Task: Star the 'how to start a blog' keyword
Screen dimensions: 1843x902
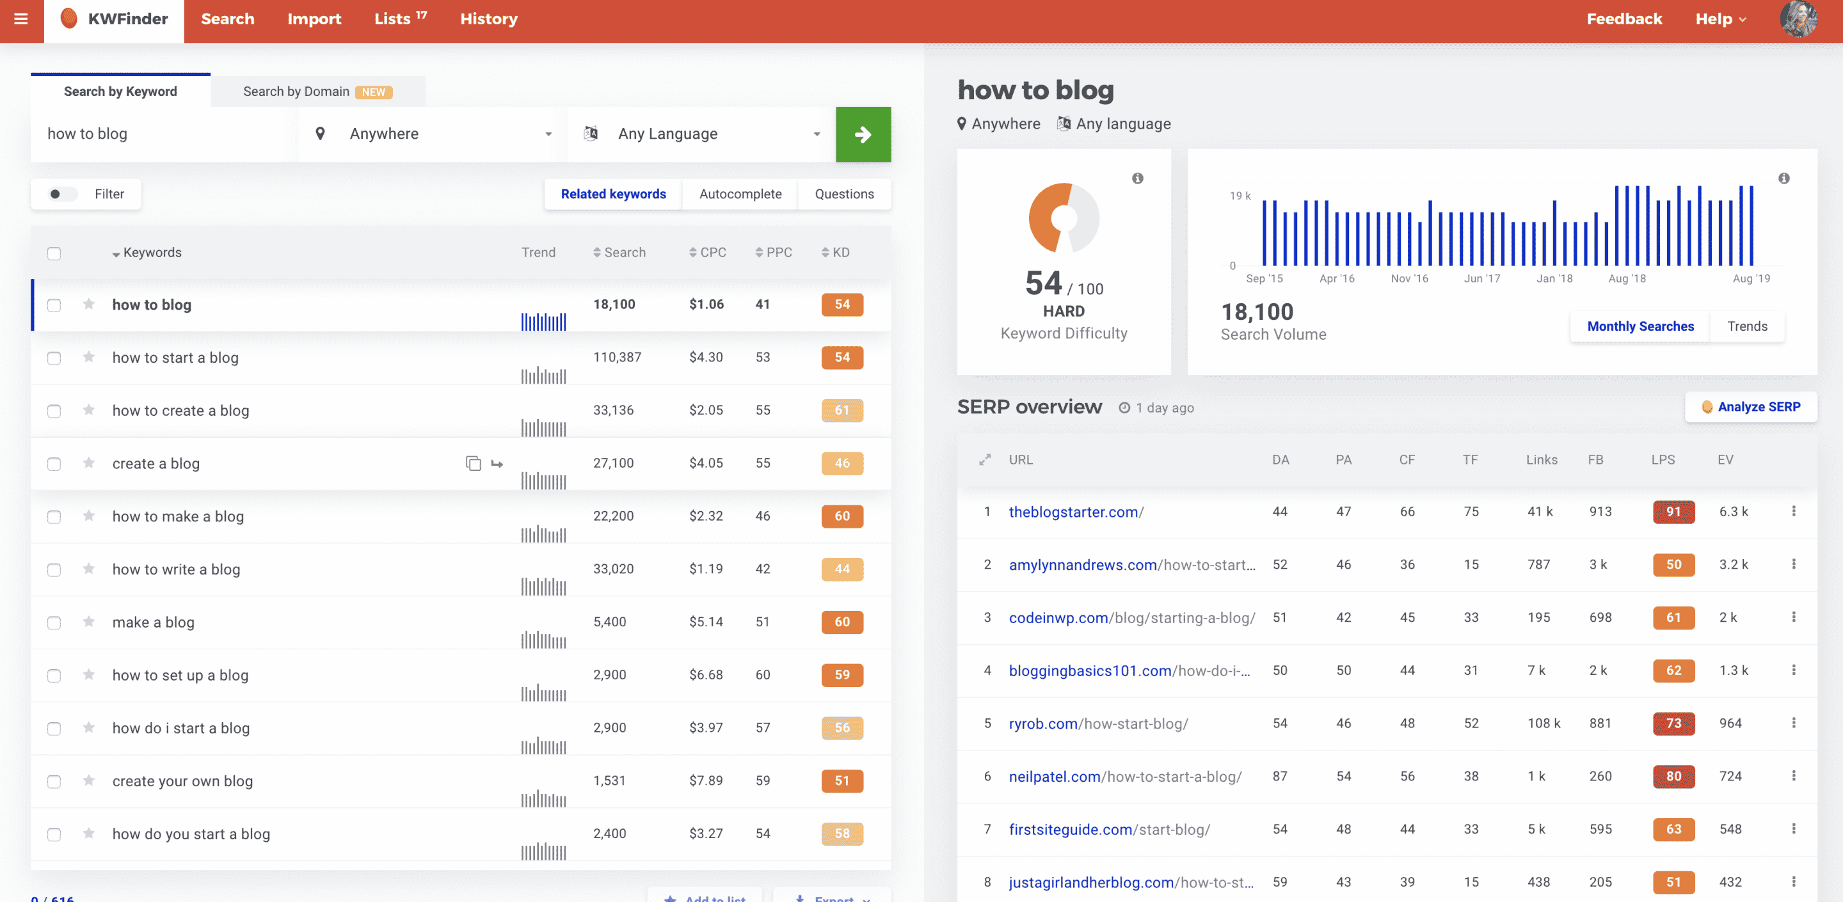Action: tap(89, 357)
